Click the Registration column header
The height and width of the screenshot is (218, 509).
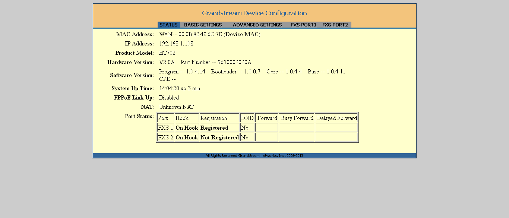[219, 118]
